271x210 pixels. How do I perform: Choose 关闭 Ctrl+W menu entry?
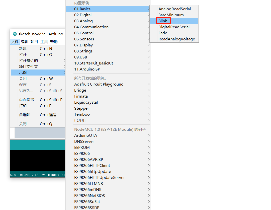click(x=38, y=79)
